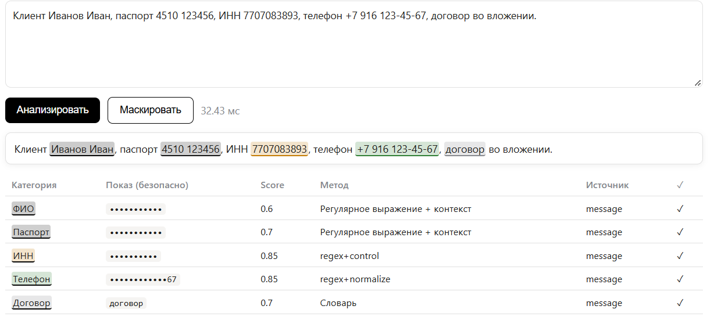The image size is (714, 331).
Task: Click the ФИО category tag
Action: 23,208
